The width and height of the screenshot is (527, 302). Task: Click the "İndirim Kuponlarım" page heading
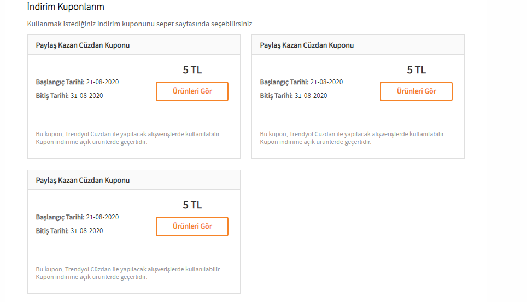pos(66,7)
